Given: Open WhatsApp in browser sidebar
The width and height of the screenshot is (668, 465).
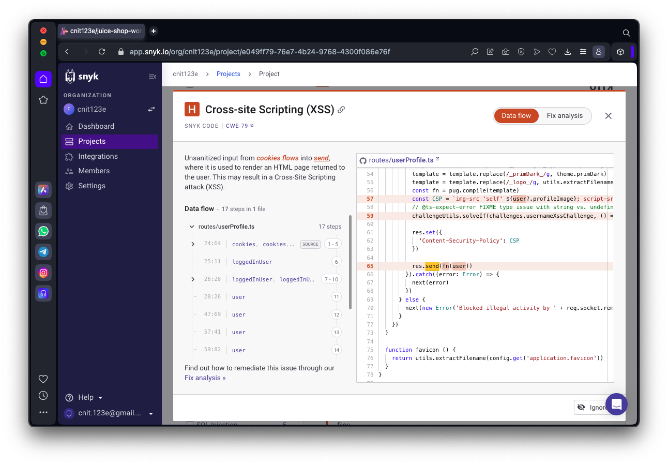Looking at the screenshot, I should coord(43,231).
